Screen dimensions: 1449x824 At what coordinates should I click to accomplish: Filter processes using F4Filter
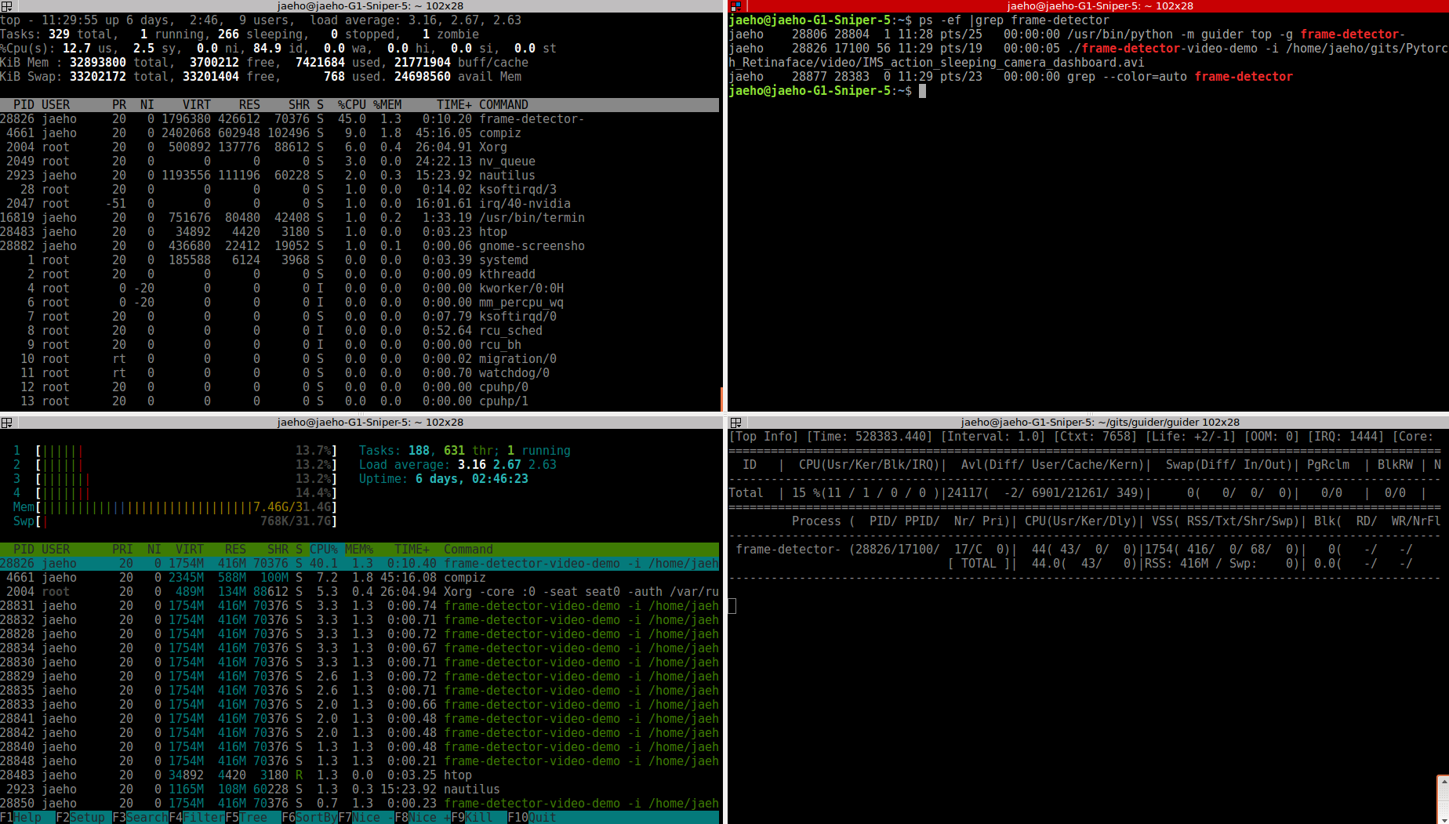coord(195,817)
